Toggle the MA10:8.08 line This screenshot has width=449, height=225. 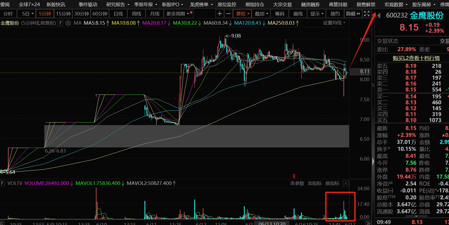point(125,23)
